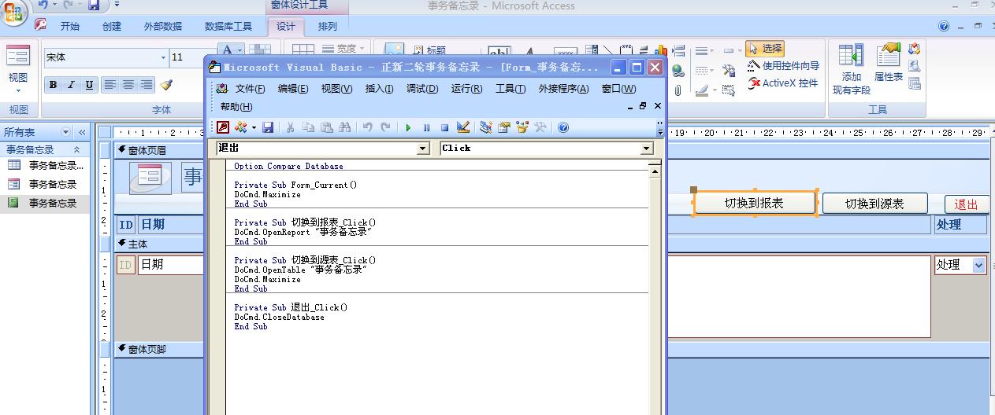Click Break pause icon in VBA toolbar
995x415 pixels.
(x=426, y=127)
